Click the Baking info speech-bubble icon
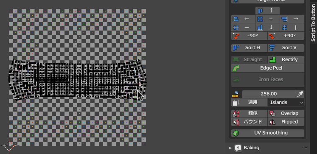Viewport: 317px width, 154px height. coord(238,148)
